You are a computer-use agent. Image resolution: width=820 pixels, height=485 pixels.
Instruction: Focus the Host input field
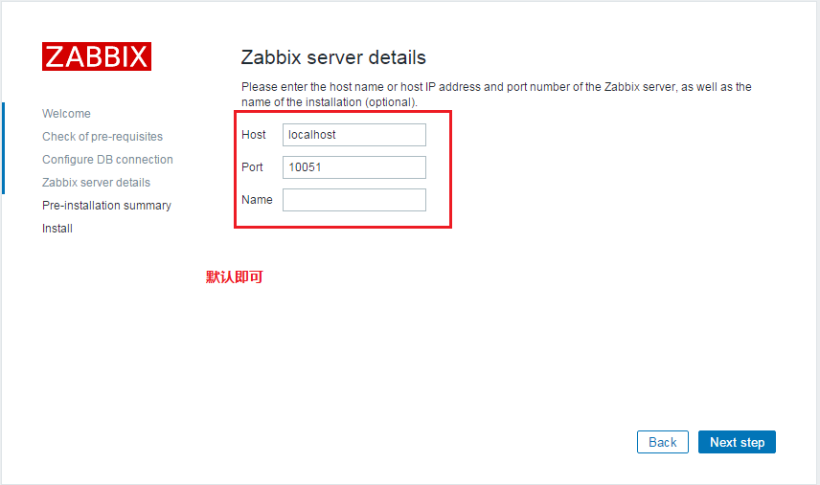[353, 135]
